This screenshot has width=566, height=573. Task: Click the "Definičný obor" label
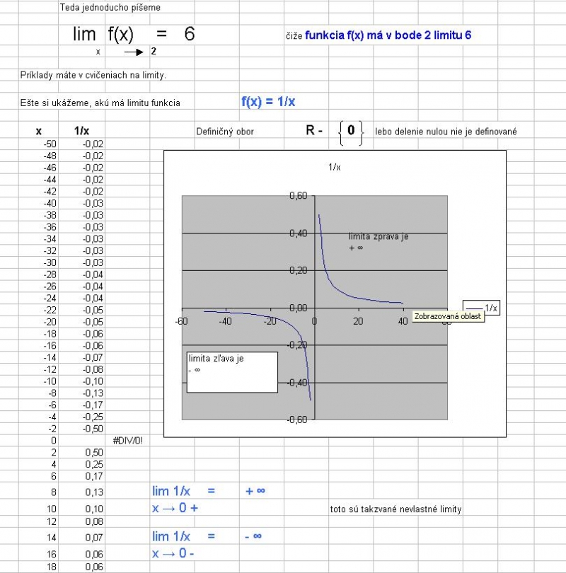pos(225,132)
